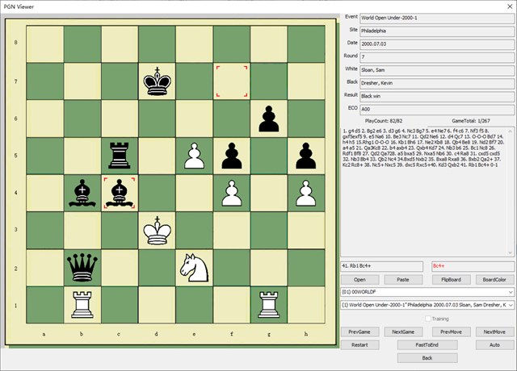Go to previous game with PrevGame

coord(359,331)
